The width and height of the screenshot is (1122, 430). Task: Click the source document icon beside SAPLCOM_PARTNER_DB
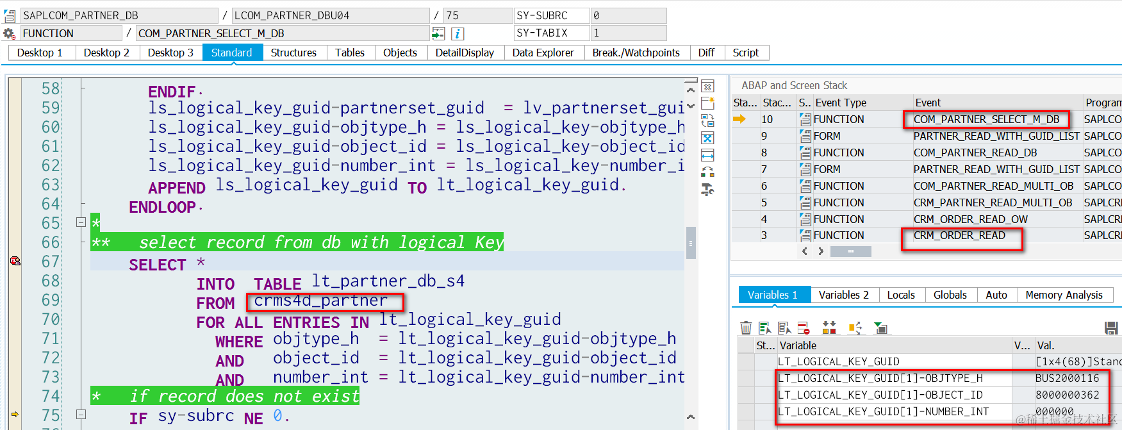10,15
